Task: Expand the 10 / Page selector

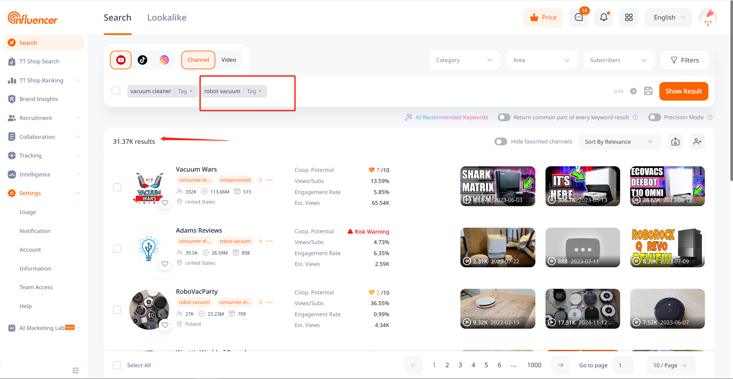Action: [x=670, y=365]
